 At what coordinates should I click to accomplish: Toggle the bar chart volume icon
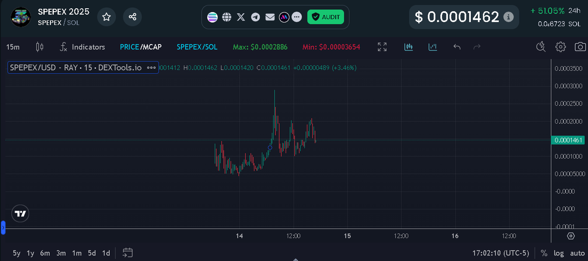(x=433, y=47)
